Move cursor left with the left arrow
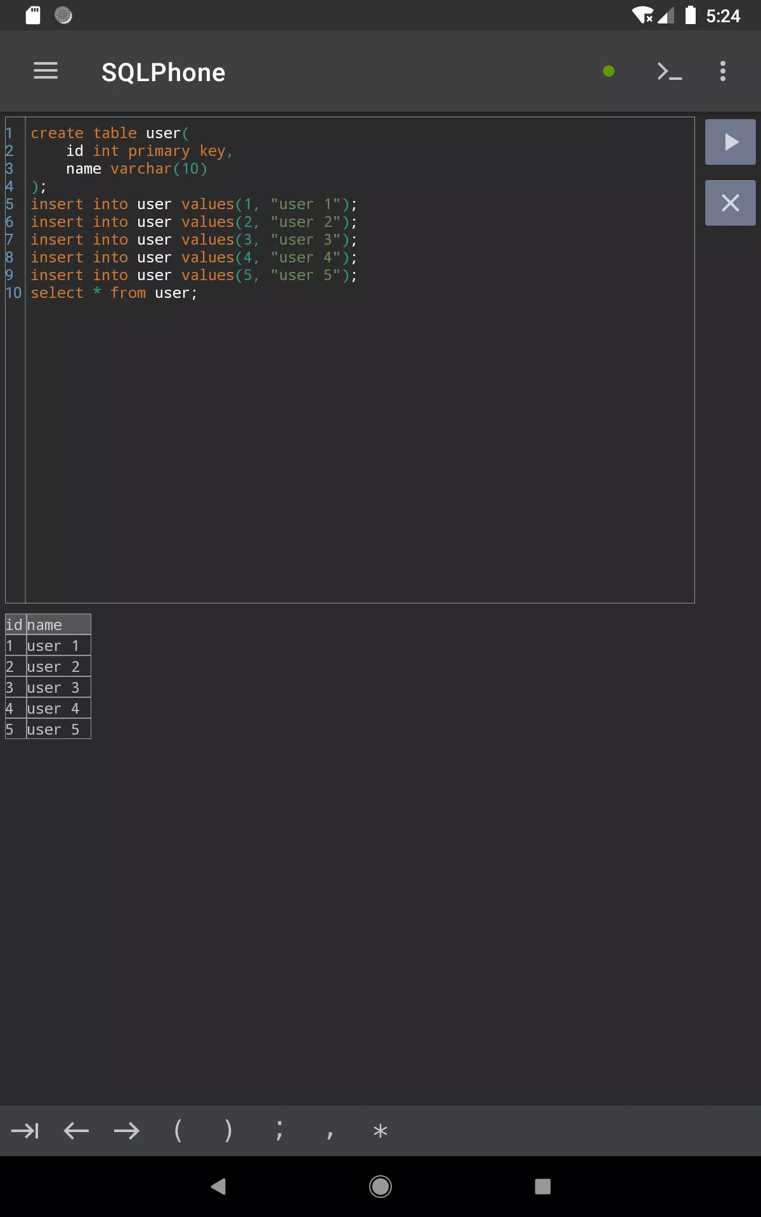 76,1131
